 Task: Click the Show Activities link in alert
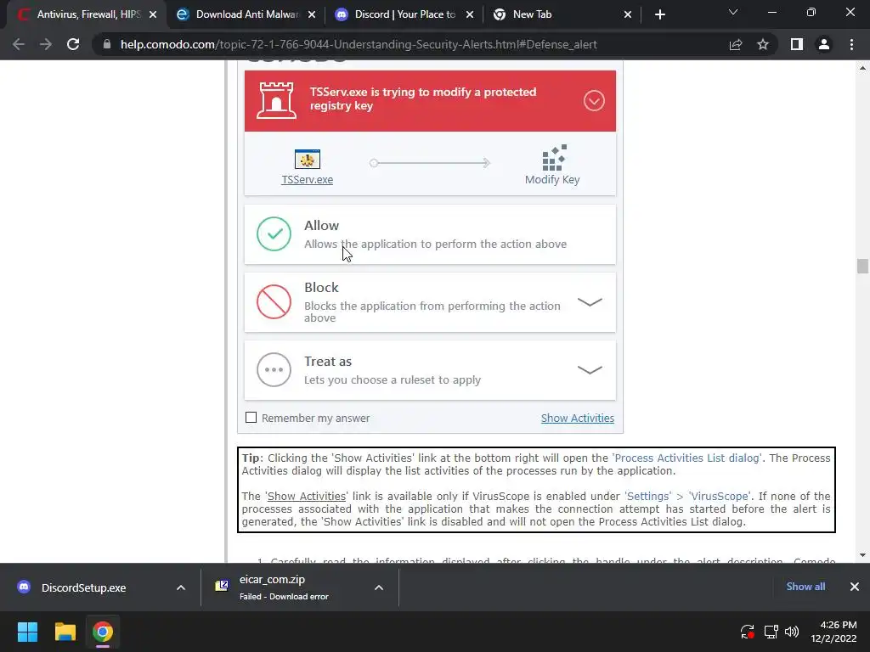578,418
